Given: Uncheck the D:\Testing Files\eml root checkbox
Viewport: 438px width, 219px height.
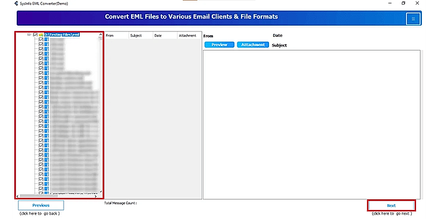Looking at the screenshot, I should click(35, 35).
